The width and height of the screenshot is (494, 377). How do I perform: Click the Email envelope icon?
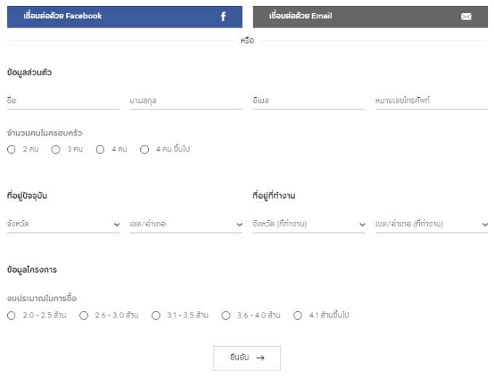466,17
